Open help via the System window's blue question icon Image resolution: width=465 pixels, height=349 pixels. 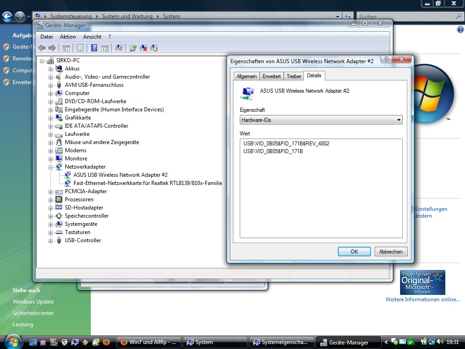point(460,30)
